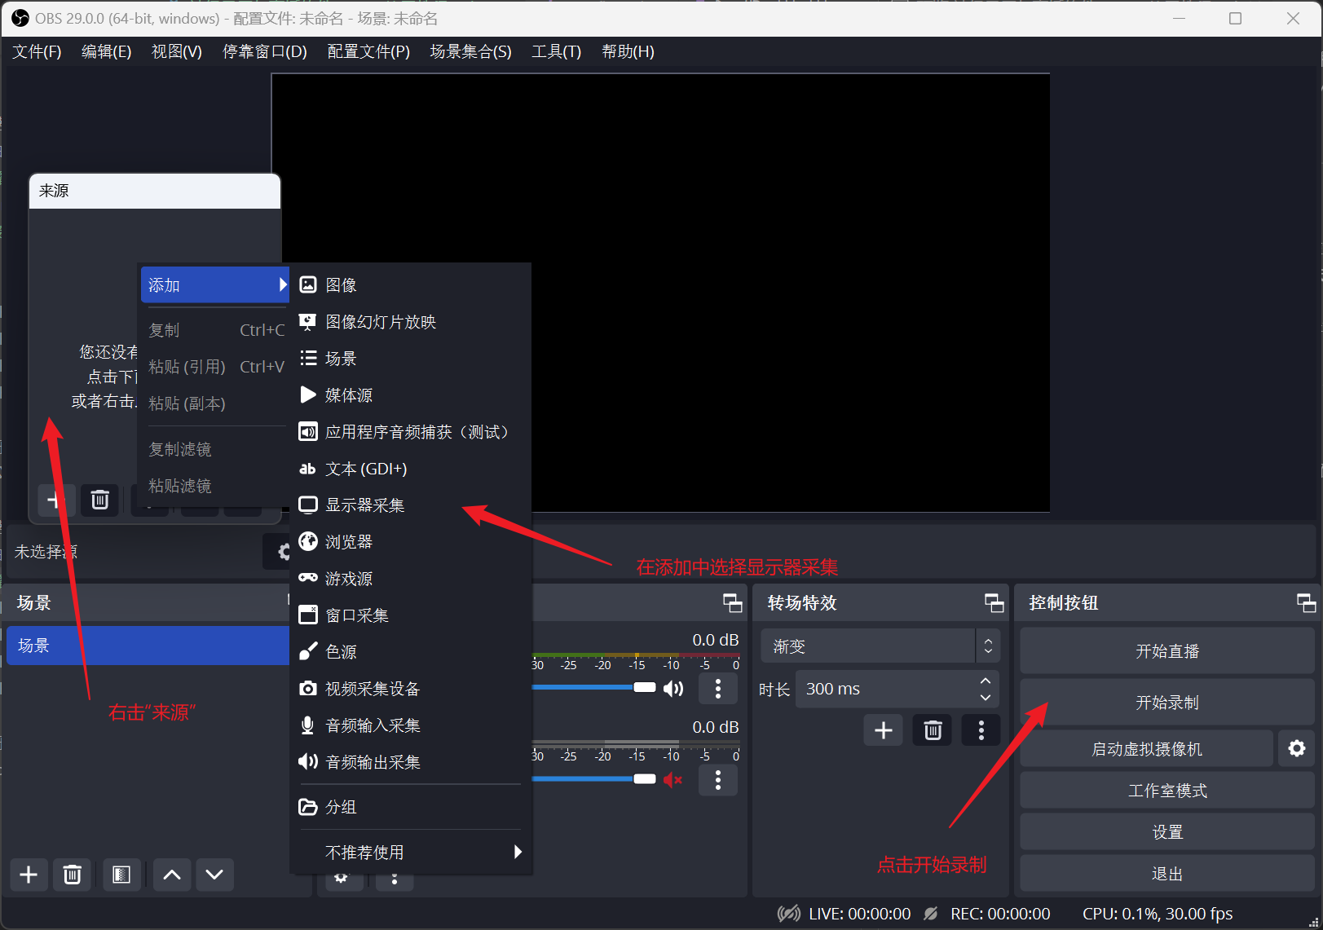Open the first audio track's three-dot menu
The width and height of the screenshot is (1323, 930).
[x=718, y=689]
